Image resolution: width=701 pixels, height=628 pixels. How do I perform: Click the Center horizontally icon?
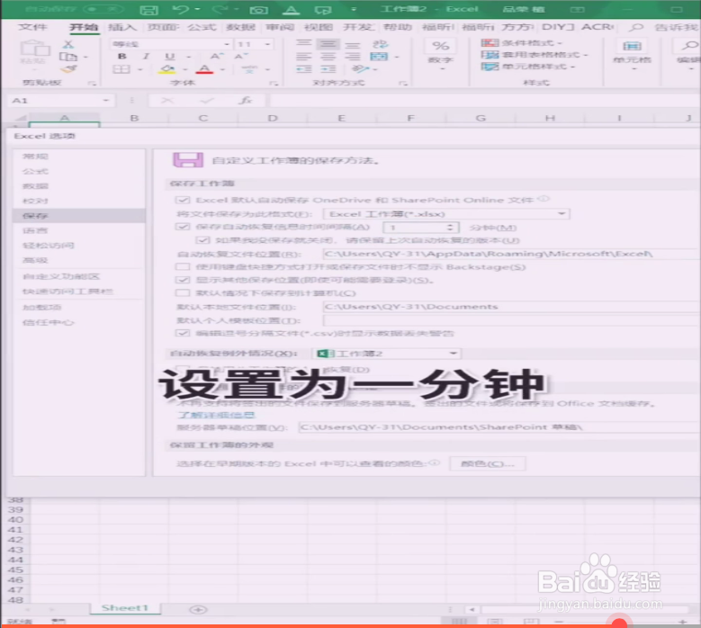[328, 57]
